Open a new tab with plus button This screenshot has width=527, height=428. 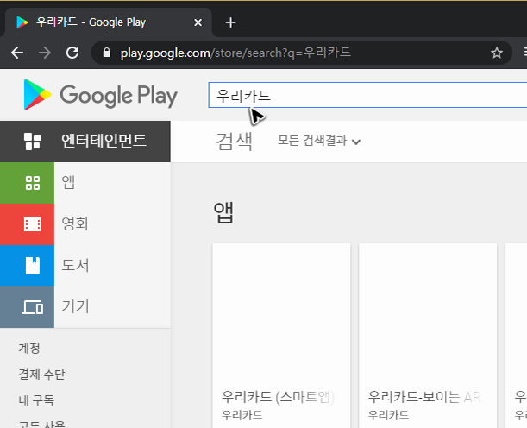pos(230,22)
